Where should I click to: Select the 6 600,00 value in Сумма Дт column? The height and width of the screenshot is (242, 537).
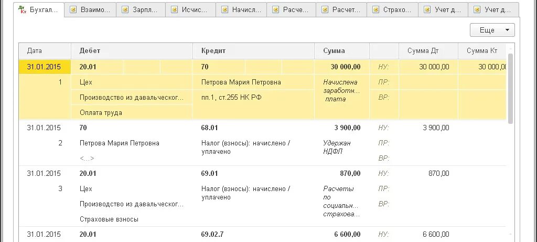436,235
